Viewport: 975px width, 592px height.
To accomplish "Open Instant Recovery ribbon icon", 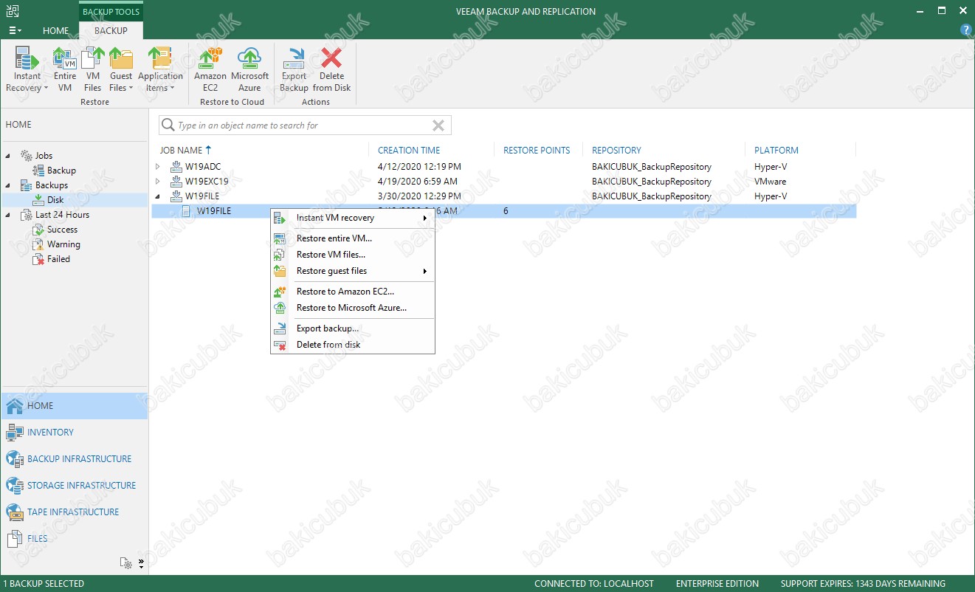I will click(x=27, y=58).
